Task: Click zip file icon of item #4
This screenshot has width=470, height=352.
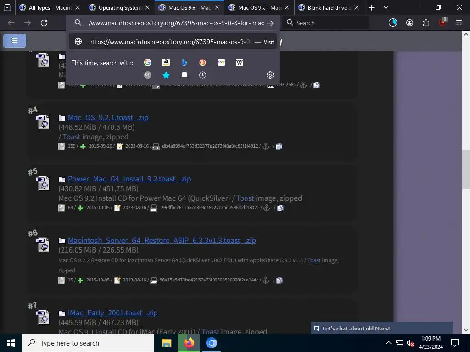Action: click(x=43, y=122)
